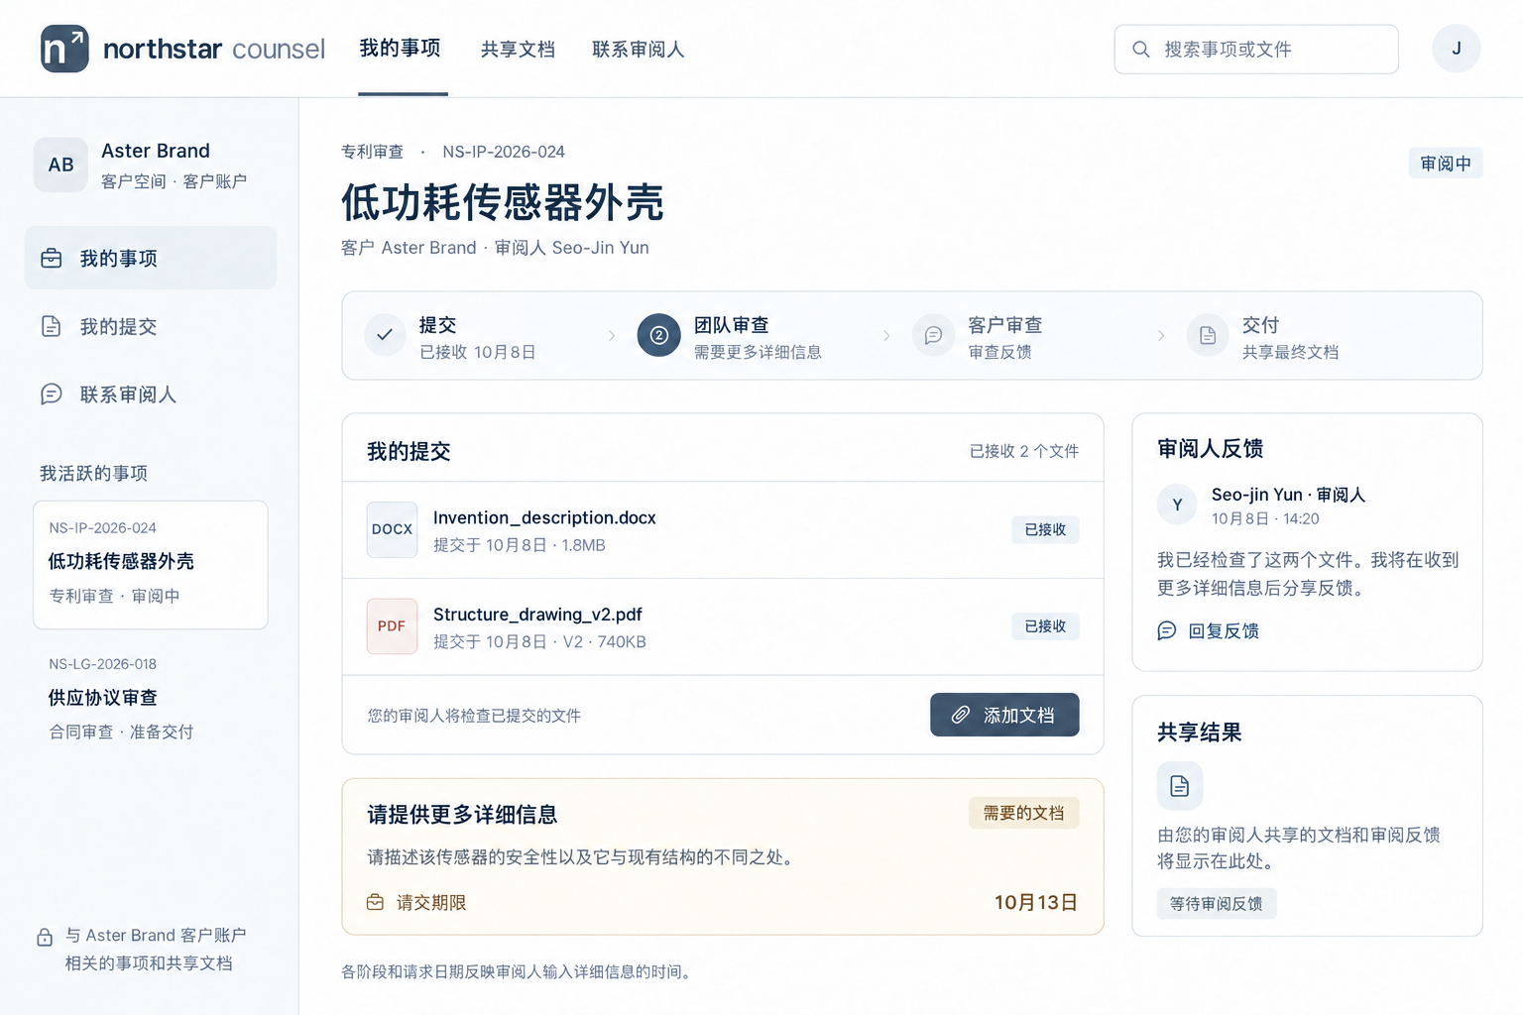Click the document icon beside 我的提交 in sidebar

52,326
